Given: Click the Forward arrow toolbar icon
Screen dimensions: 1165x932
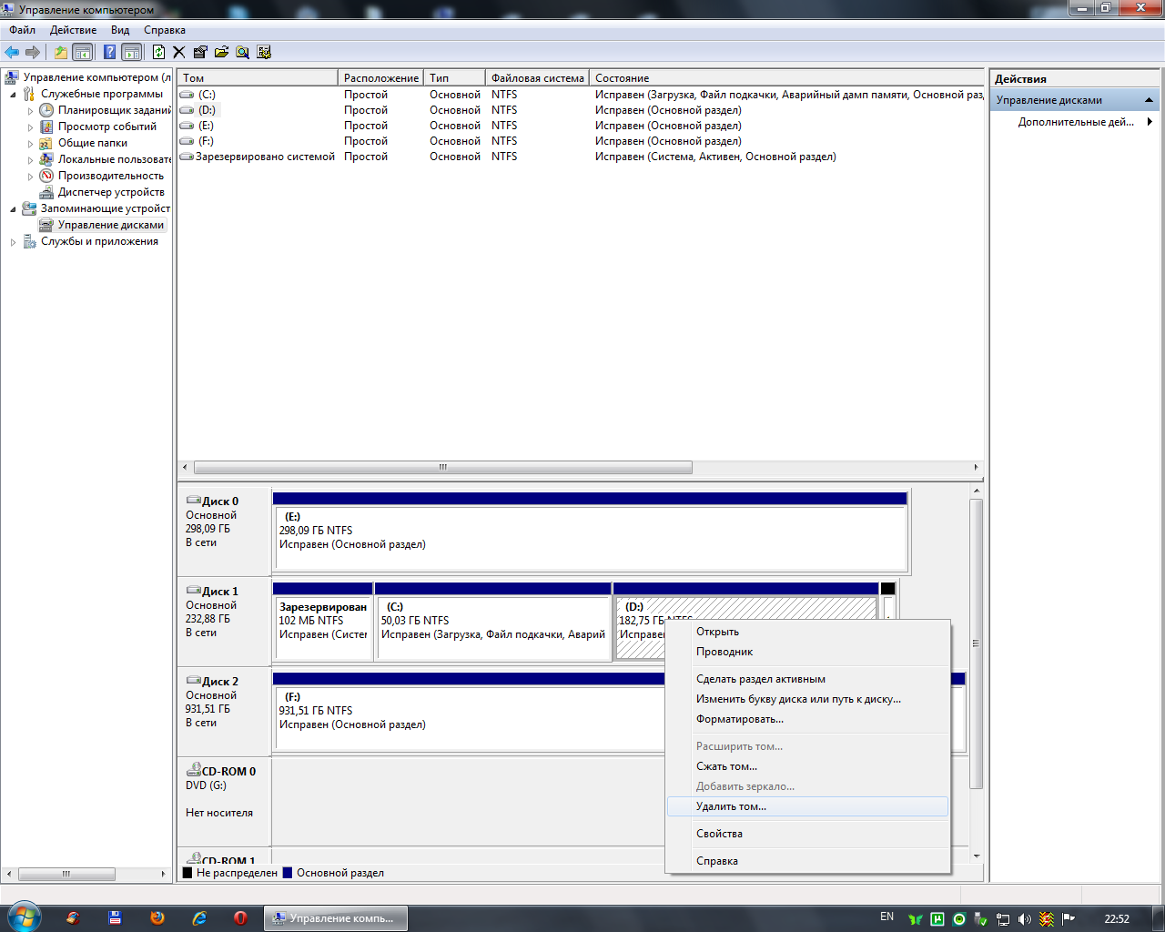Looking at the screenshot, I should pyautogui.click(x=33, y=52).
